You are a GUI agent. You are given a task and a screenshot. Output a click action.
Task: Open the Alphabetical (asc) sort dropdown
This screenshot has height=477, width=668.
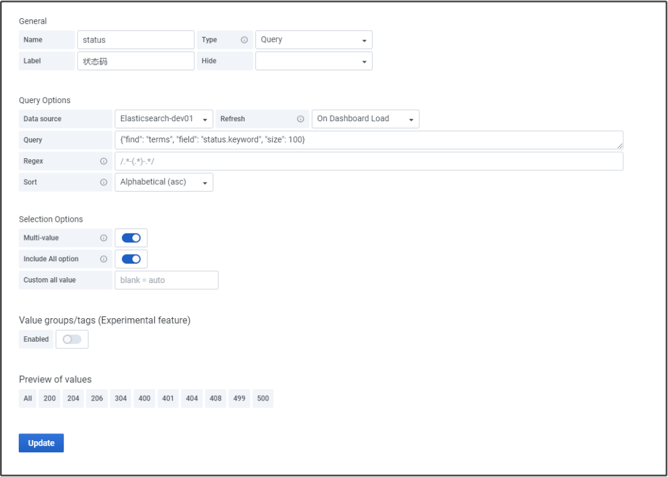tap(164, 182)
